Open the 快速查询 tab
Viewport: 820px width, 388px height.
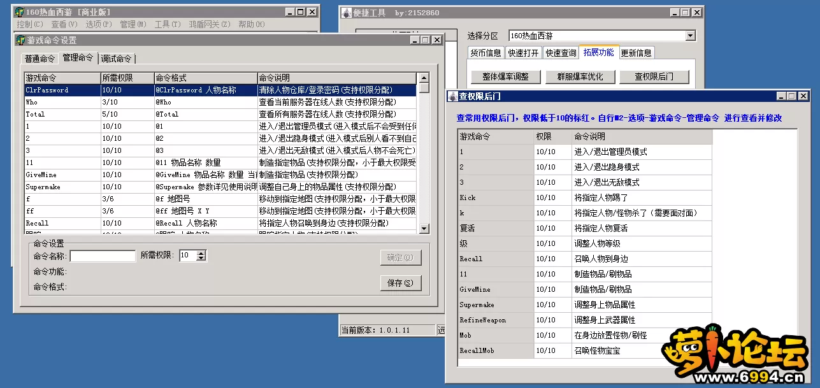pyautogui.click(x=561, y=53)
